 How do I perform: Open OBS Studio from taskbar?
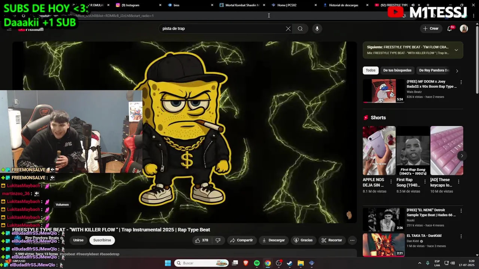279,263
